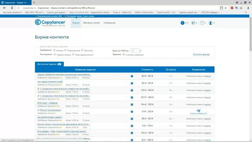The width and height of the screenshot is (252, 142).
Task: Open task 'Arte Lamp - о бренде'
Action: click(47, 103)
